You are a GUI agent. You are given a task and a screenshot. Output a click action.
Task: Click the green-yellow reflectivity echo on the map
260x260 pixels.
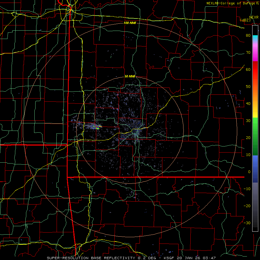point(97,127)
